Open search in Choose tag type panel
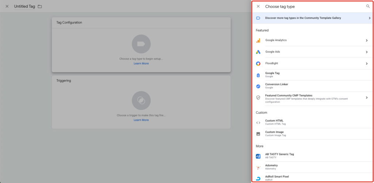The width and height of the screenshot is (374, 183). 368,6
